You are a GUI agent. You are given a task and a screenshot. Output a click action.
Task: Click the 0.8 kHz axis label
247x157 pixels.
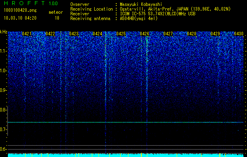pyautogui.click(x=3, y=110)
